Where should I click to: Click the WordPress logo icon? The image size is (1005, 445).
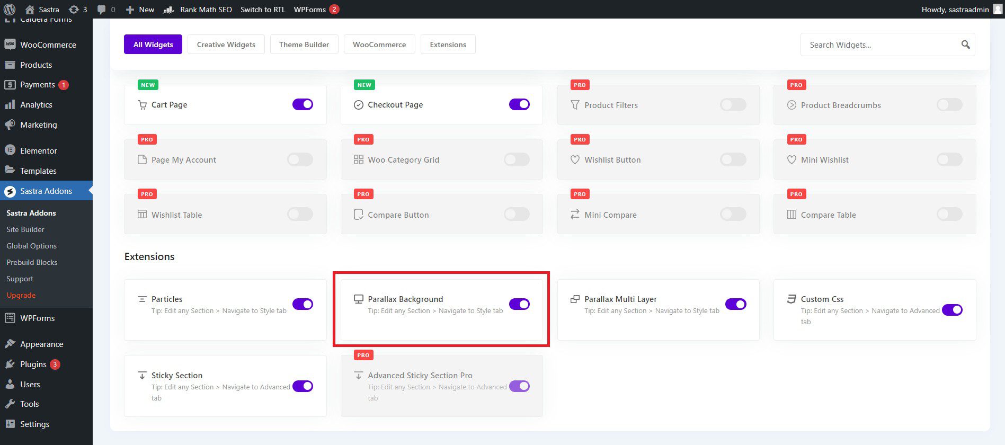10,9
